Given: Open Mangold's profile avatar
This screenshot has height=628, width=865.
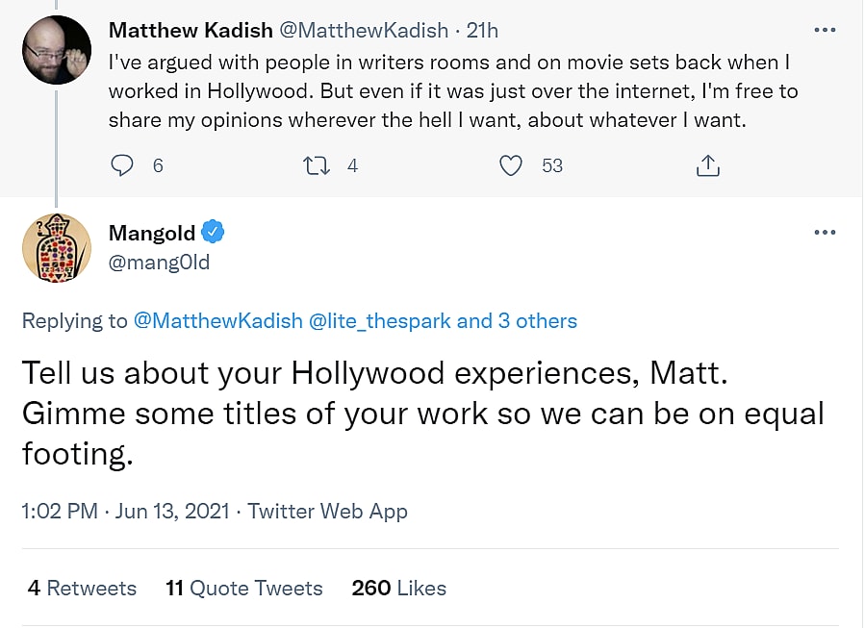Looking at the screenshot, I should tap(57, 248).
